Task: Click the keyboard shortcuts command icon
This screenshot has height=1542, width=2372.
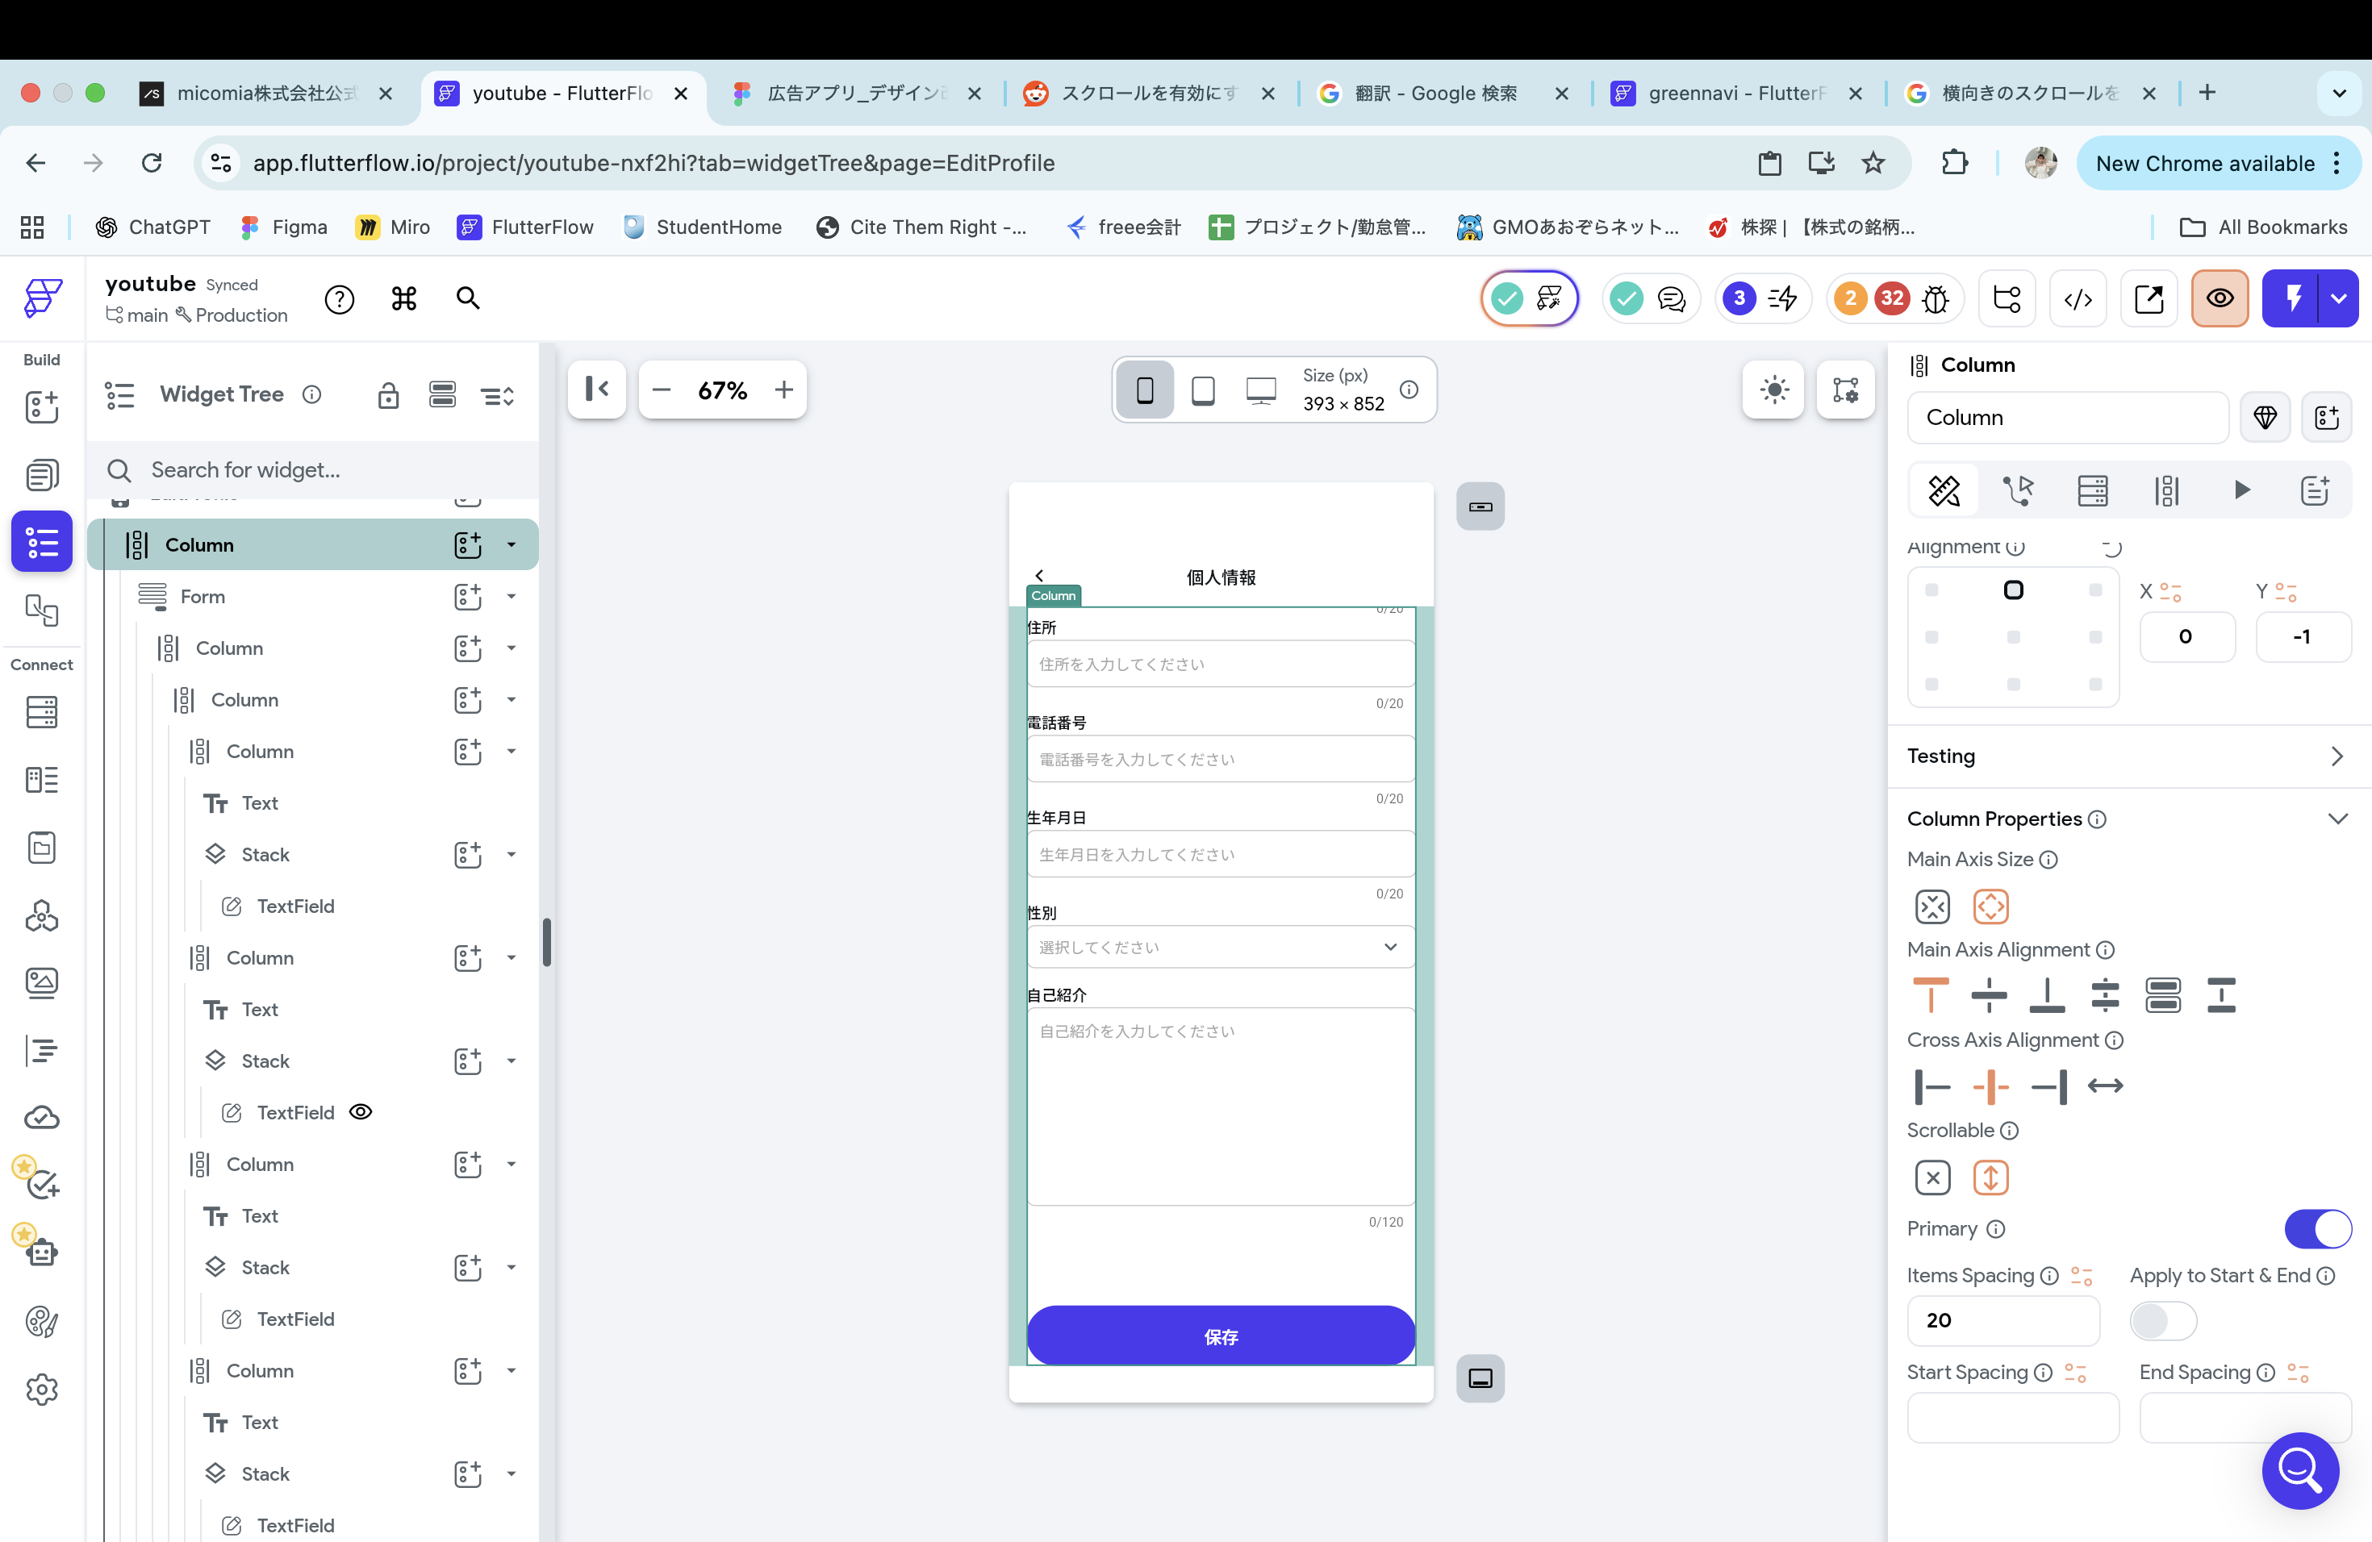Action: 403,299
